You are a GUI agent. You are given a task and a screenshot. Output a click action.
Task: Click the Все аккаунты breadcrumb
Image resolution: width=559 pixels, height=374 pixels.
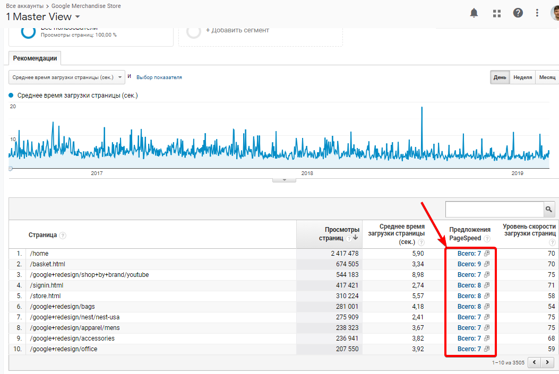(x=24, y=6)
